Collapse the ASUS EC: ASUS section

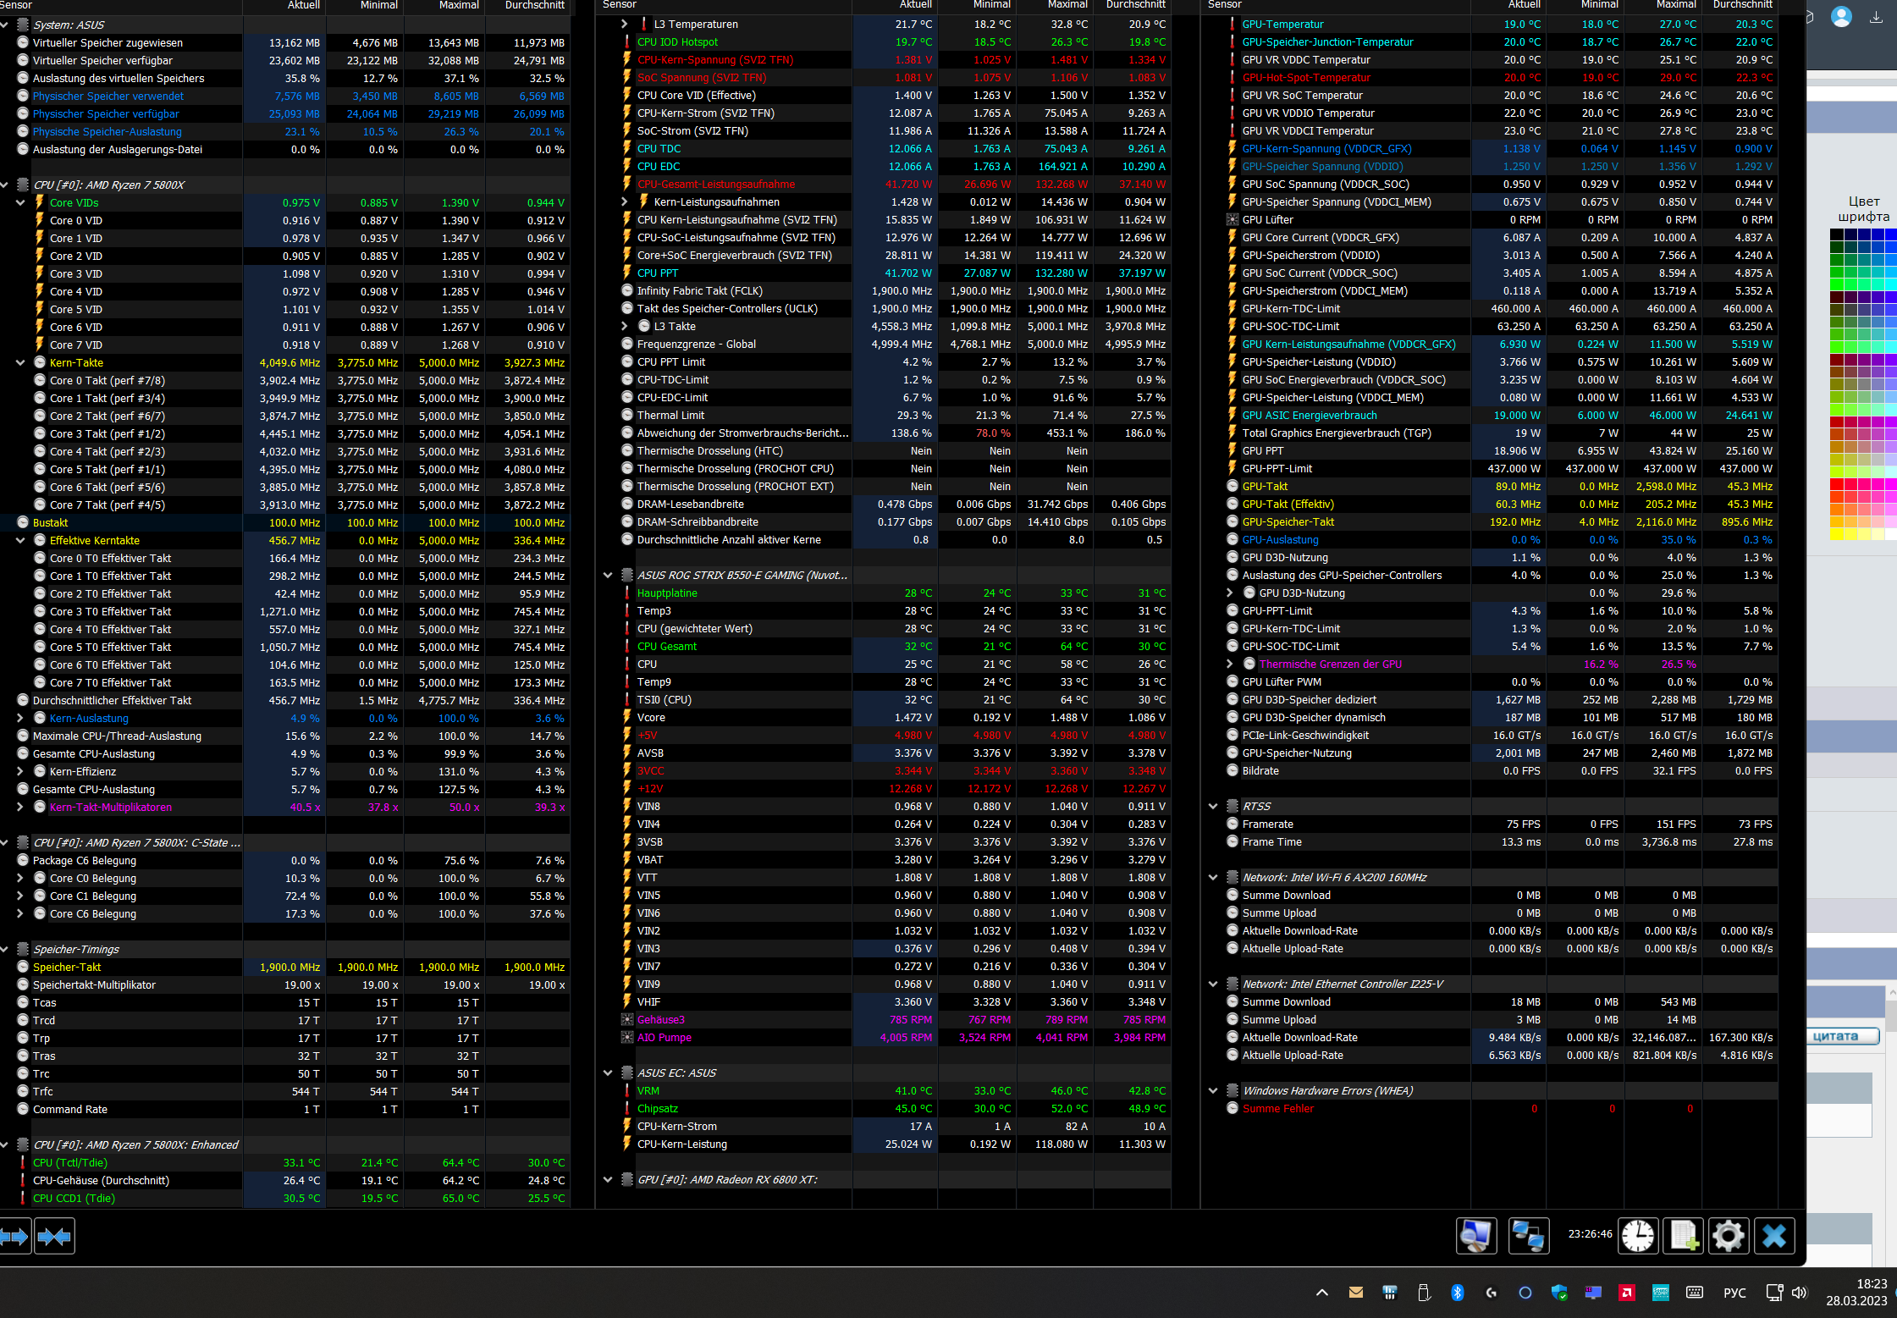(x=607, y=1073)
